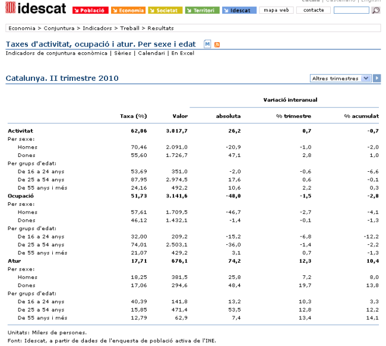
Task: Click the value 87,95 in Activitat
Action: click(x=139, y=180)
